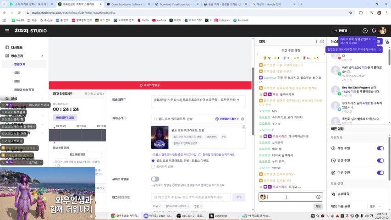
Task: Click the news feed filter icon
Action: click(x=387, y=42)
